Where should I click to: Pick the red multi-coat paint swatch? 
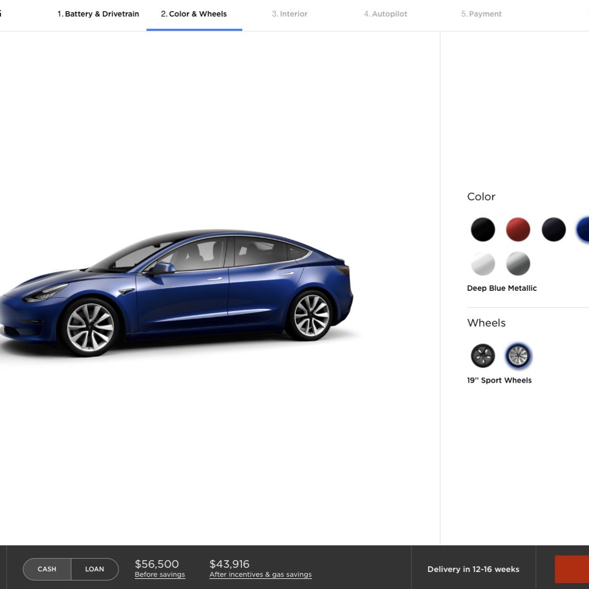tap(518, 229)
